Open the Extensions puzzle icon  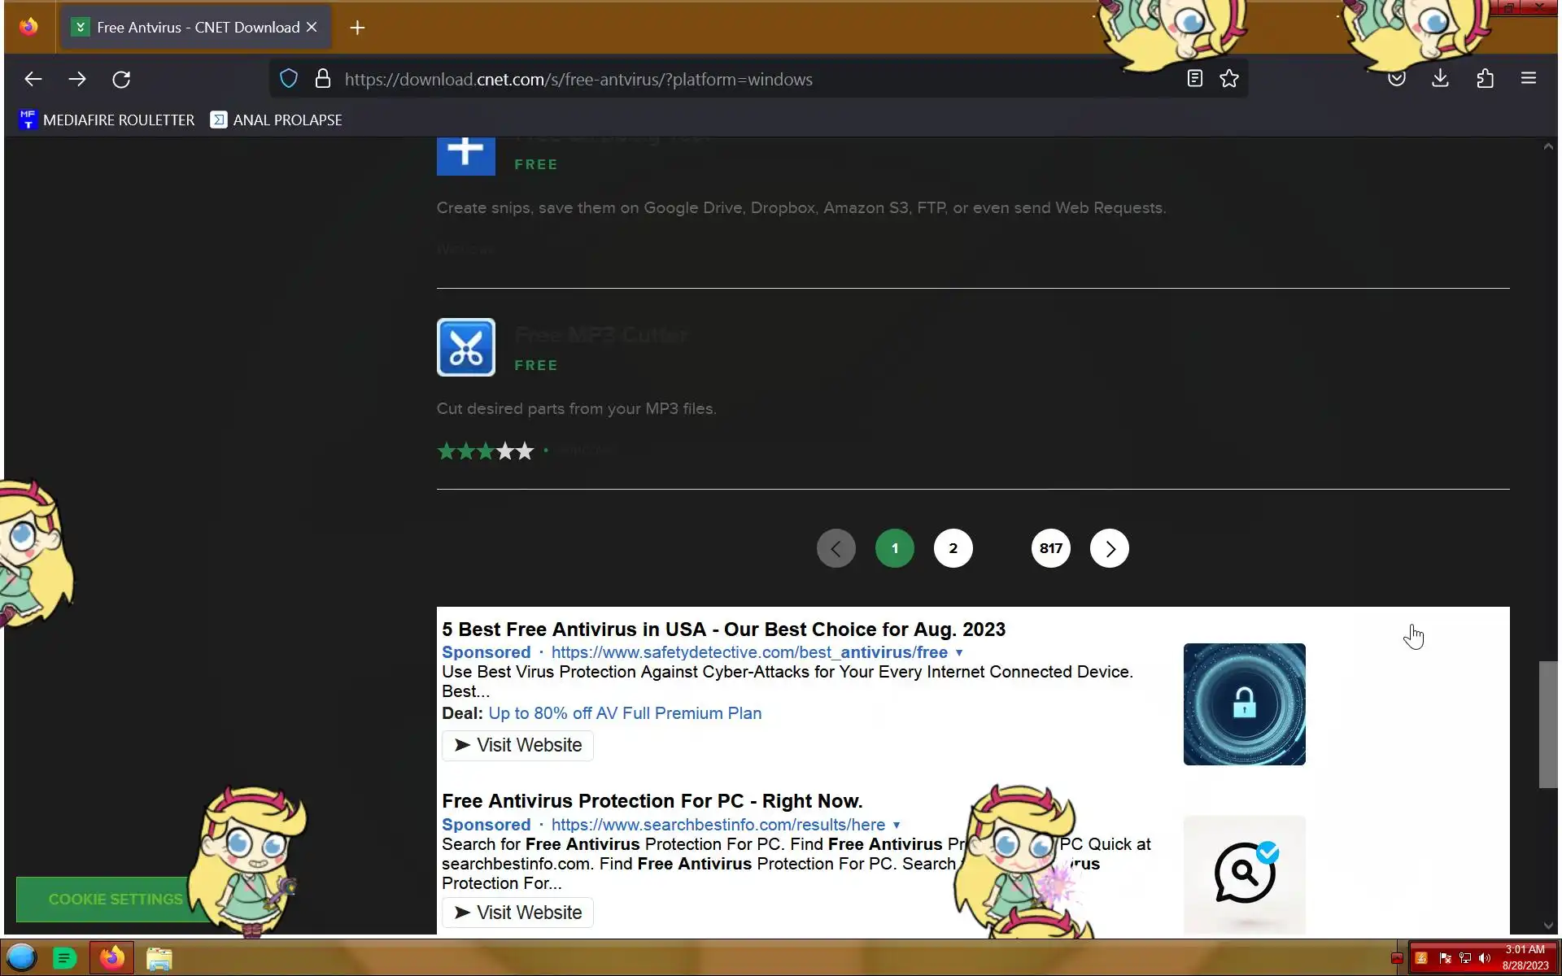(1485, 79)
